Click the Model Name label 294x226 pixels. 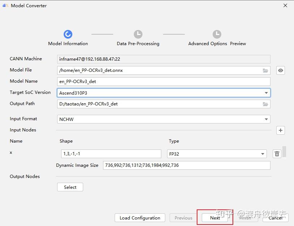(x=24, y=81)
